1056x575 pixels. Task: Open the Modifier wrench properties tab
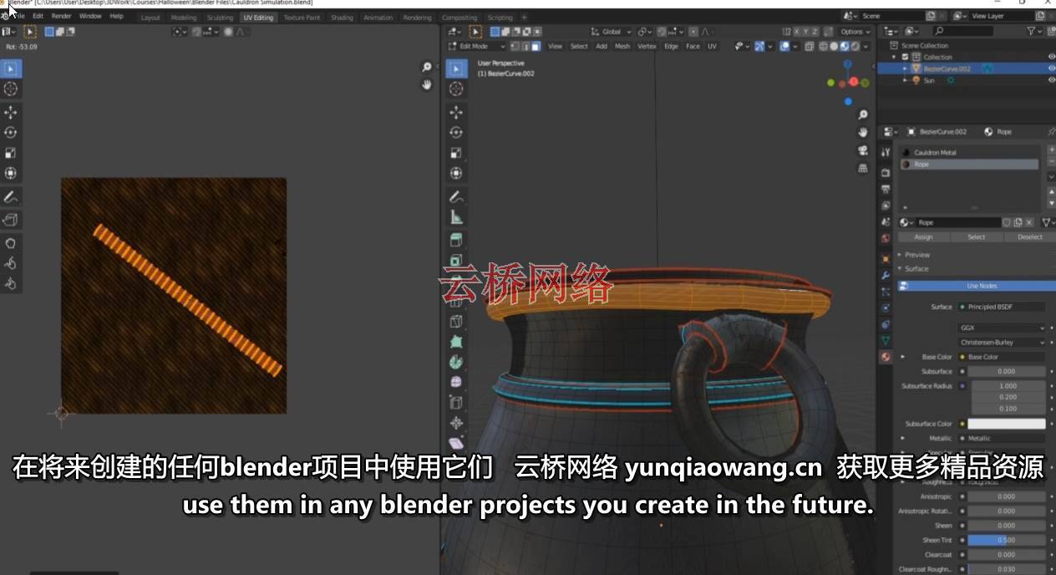tap(886, 275)
